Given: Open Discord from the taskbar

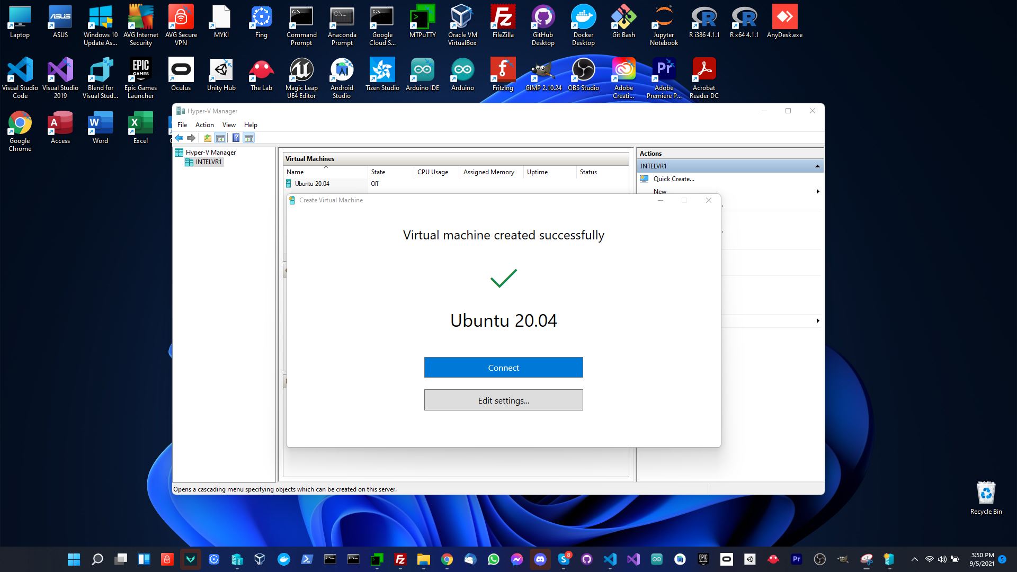Looking at the screenshot, I should click(x=540, y=559).
